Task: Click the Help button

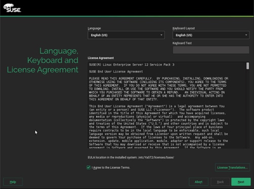Action: coord(13,182)
